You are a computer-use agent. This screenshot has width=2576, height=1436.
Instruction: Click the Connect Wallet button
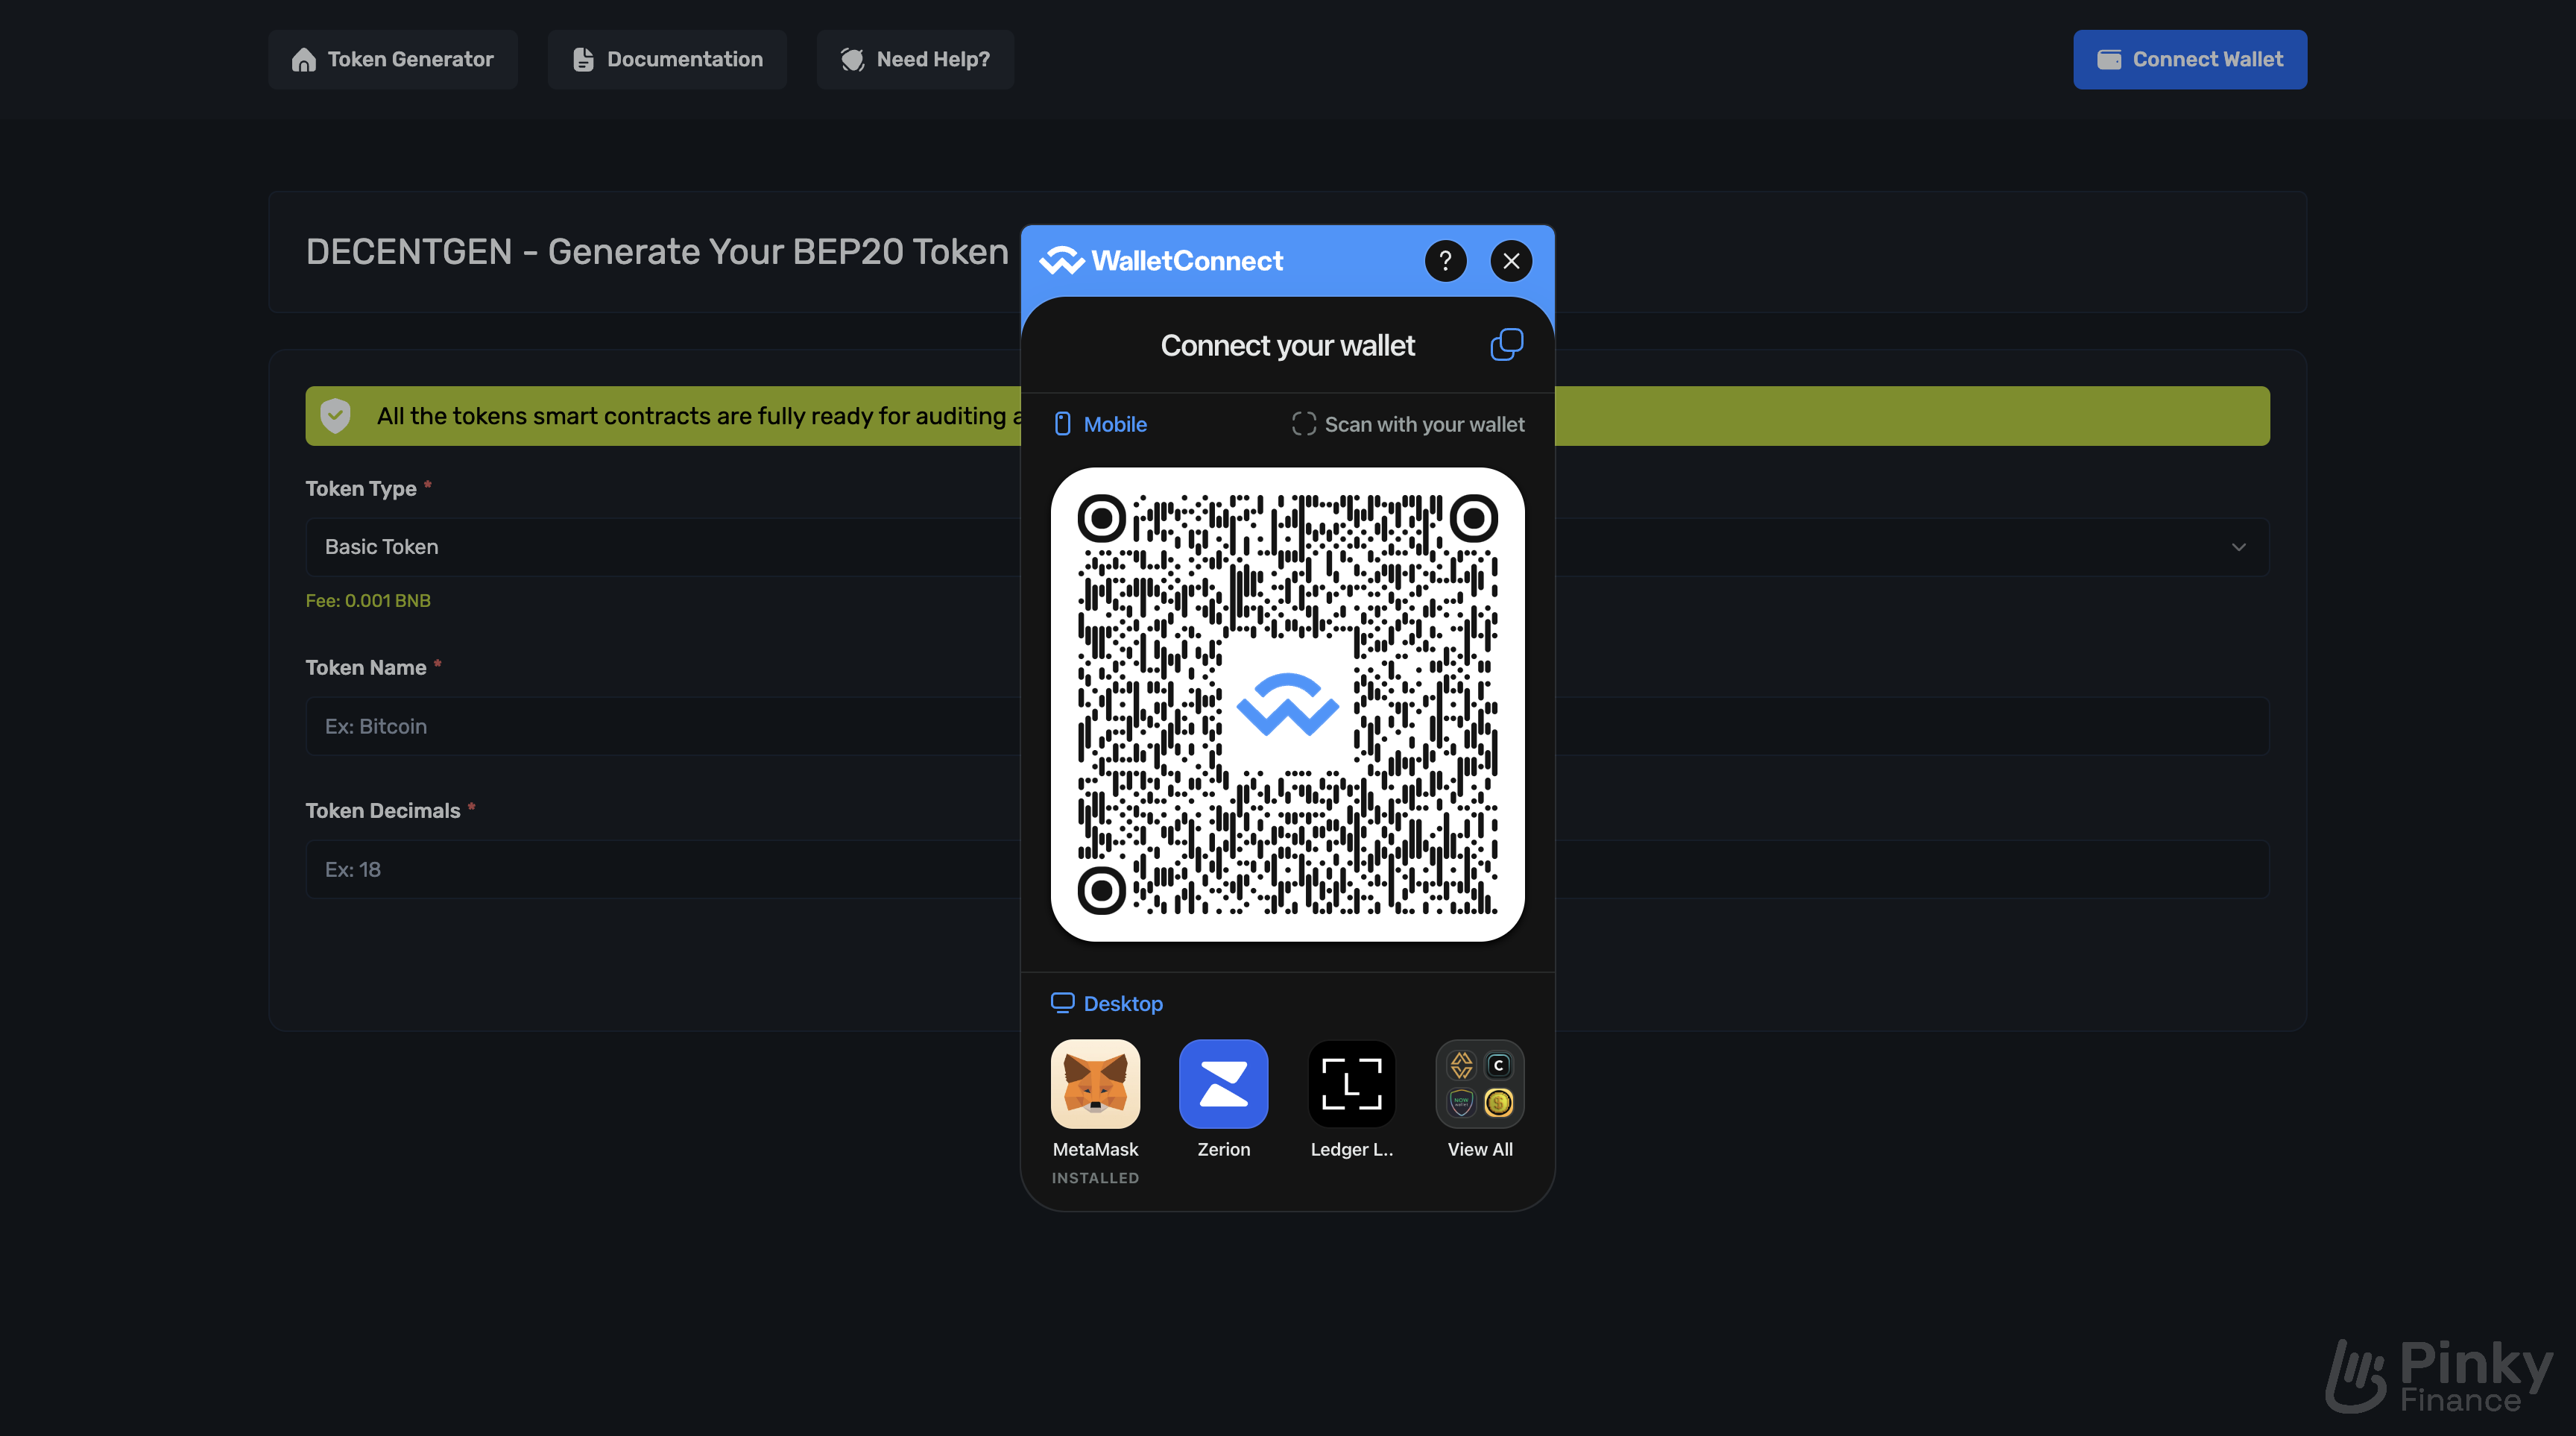pos(2190,59)
